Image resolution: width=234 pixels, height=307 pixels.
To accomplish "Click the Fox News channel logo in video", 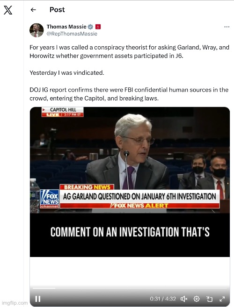I will [x=50, y=199].
